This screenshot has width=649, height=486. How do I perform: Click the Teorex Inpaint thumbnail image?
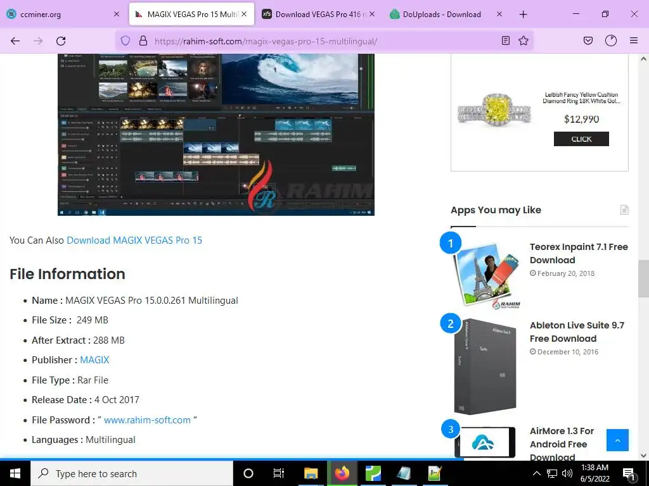[487, 275]
